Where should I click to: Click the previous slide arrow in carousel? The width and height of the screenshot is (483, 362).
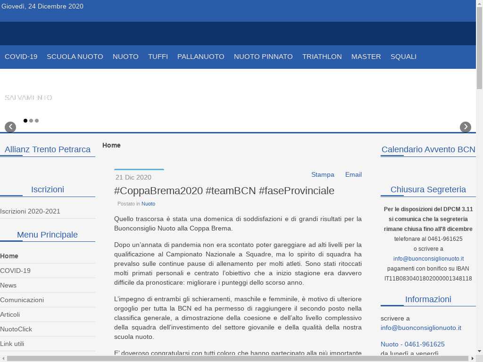(10, 127)
